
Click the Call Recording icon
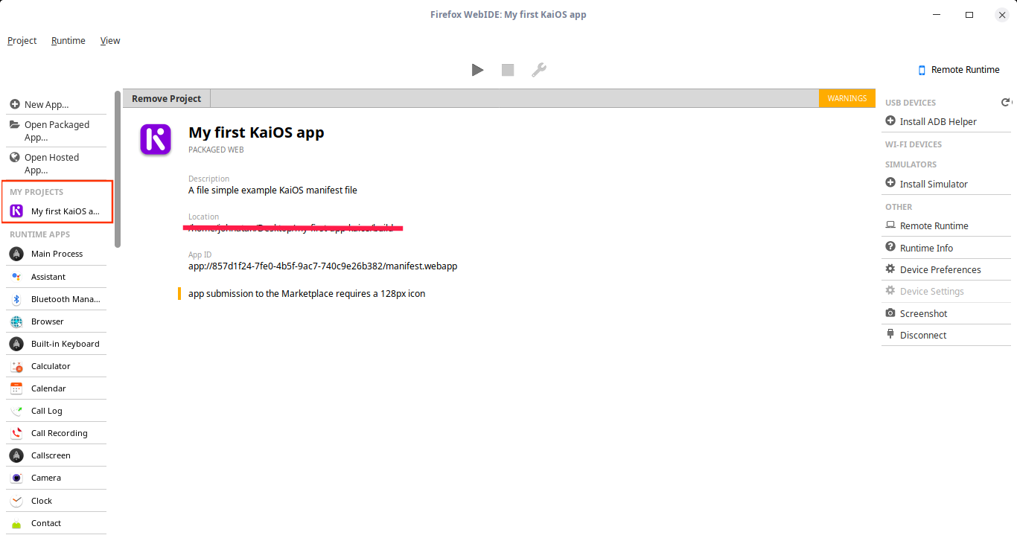pyautogui.click(x=16, y=433)
